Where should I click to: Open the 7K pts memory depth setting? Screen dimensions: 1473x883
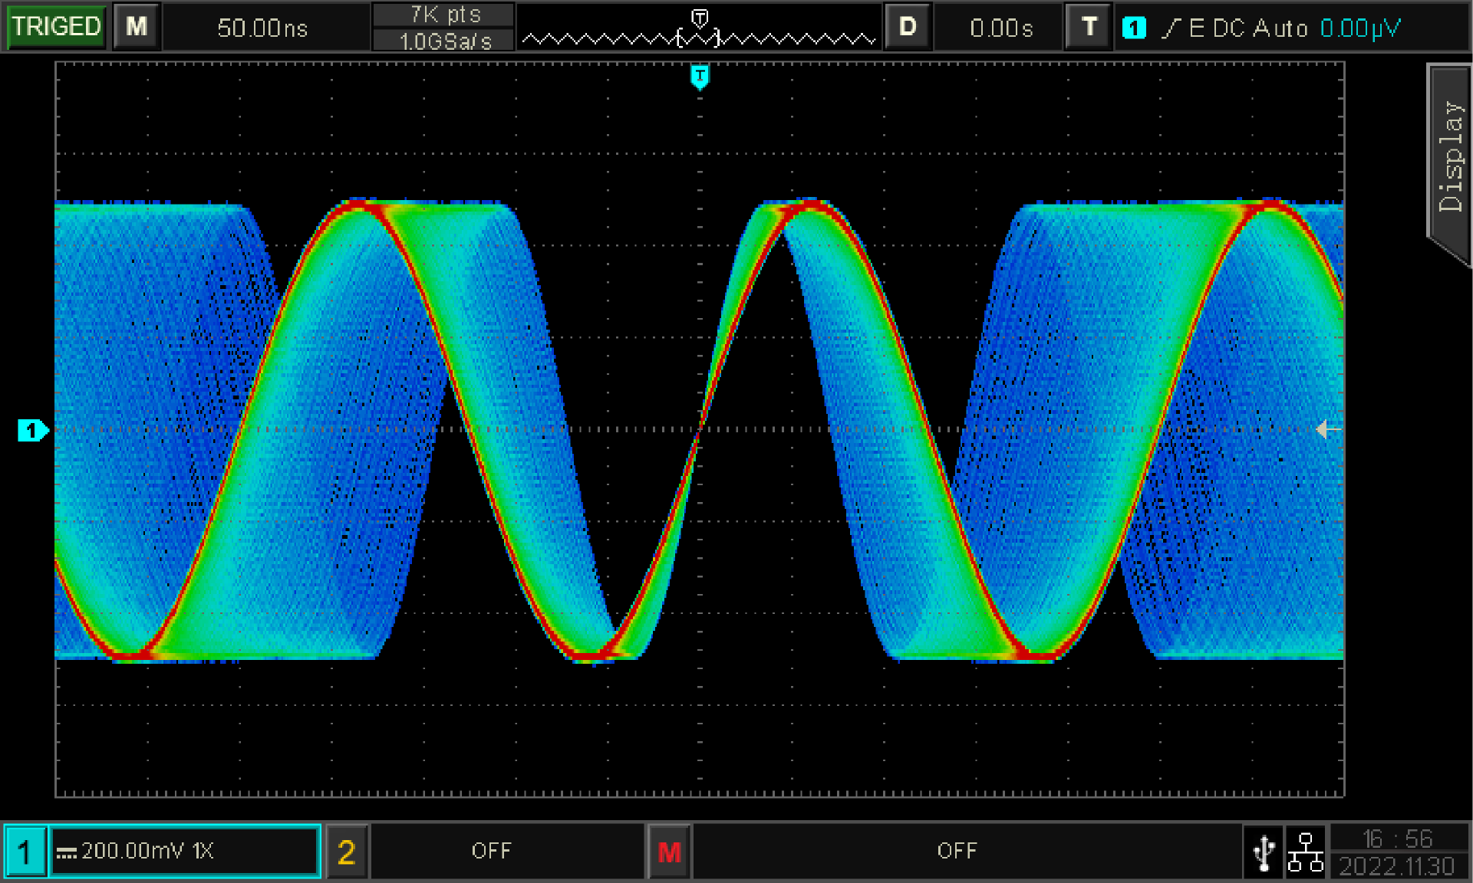(x=444, y=15)
